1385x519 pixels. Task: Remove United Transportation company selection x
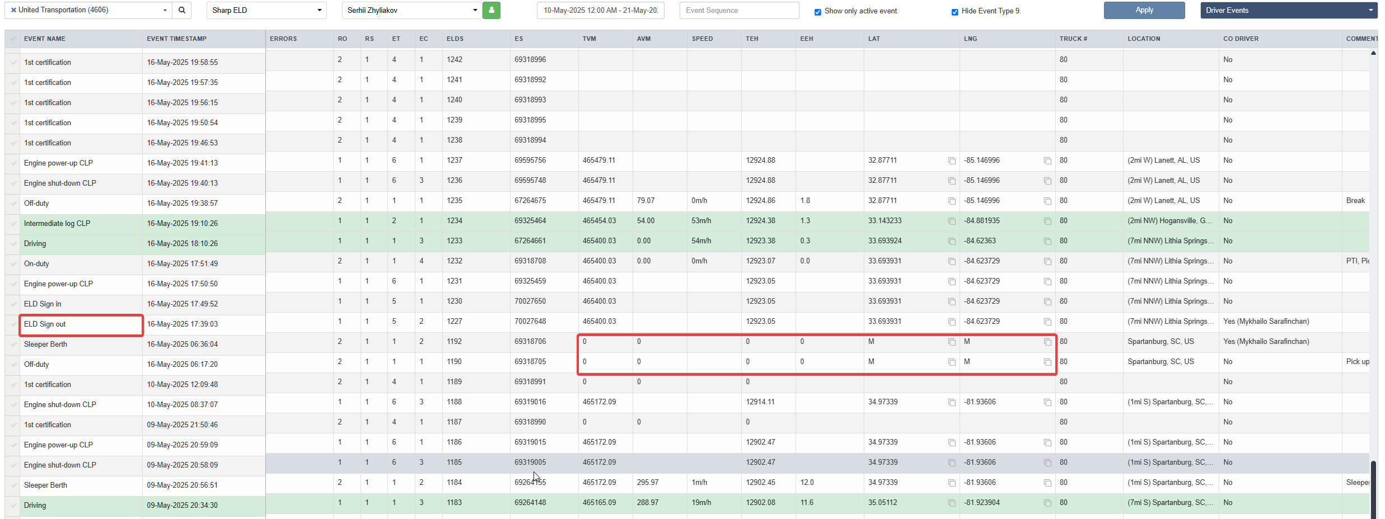coord(13,10)
